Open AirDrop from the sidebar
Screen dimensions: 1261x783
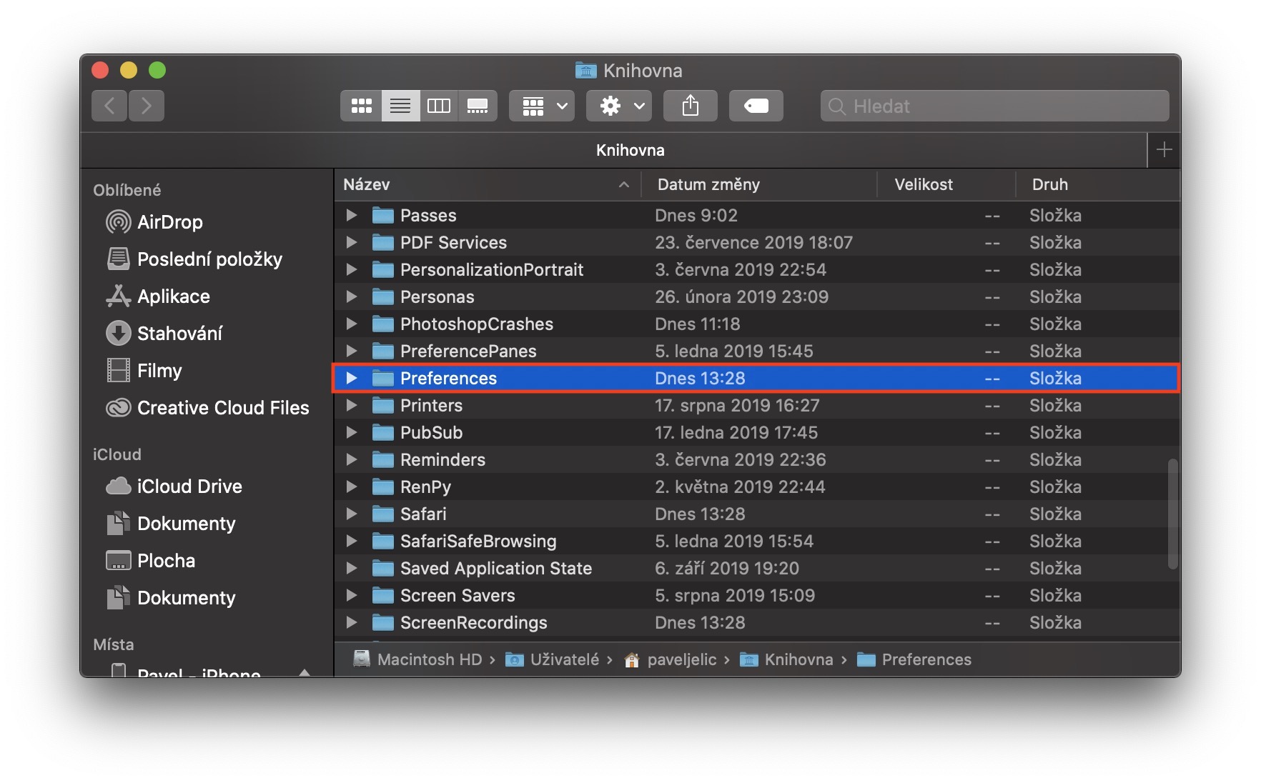click(169, 222)
